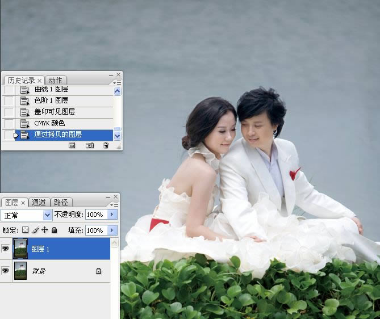Click the lock all padlock icon
The height and width of the screenshot is (319, 380).
point(55,230)
